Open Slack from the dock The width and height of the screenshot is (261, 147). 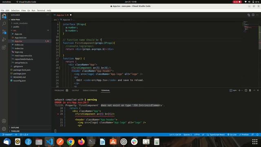point(134,142)
